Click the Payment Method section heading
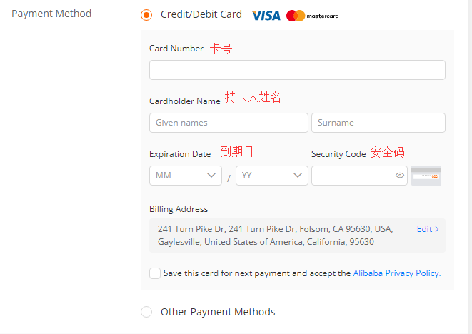 (x=51, y=14)
